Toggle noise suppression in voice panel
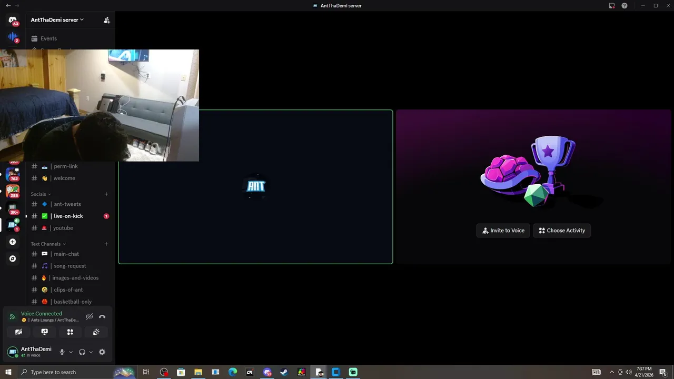 coord(90,317)
